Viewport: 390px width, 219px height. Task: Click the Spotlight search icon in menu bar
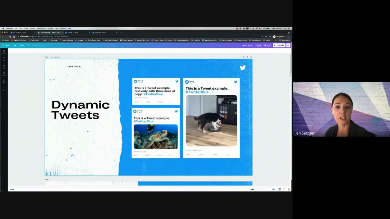(x=285, y=28)
